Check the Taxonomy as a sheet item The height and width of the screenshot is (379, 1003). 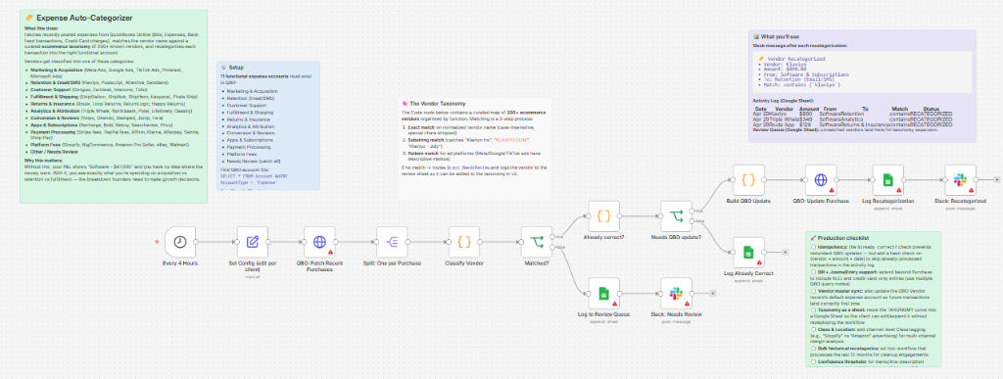pos(813,309)
